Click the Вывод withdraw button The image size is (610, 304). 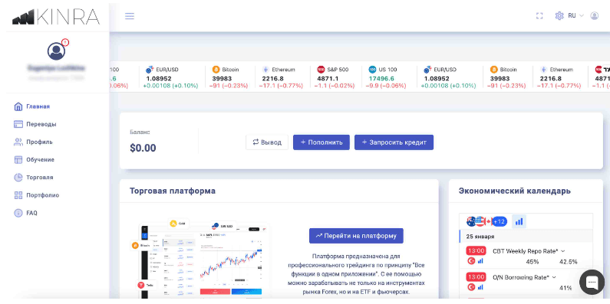pos(267,142)
